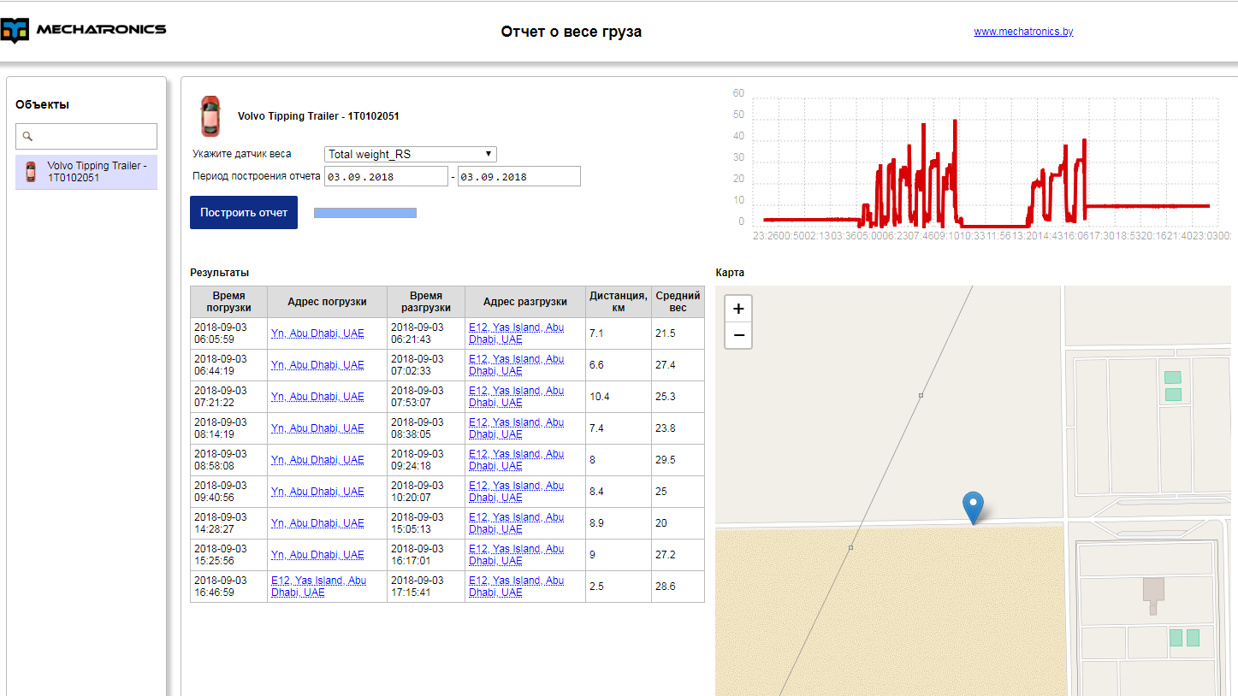This screenshot has width=1238, height=696.
Task: Open E12, Yas Island loading address in last row
Action: (x=318, y=587)
